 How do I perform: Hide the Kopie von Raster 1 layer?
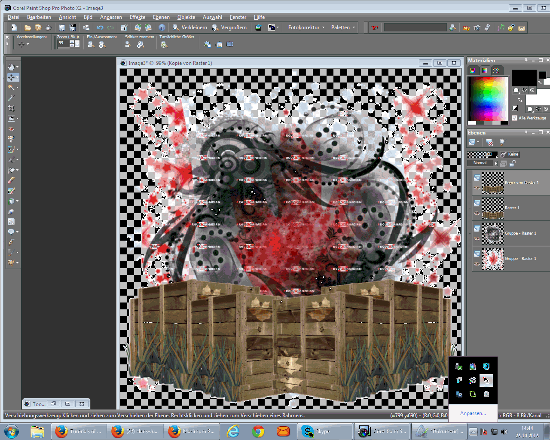477,188
